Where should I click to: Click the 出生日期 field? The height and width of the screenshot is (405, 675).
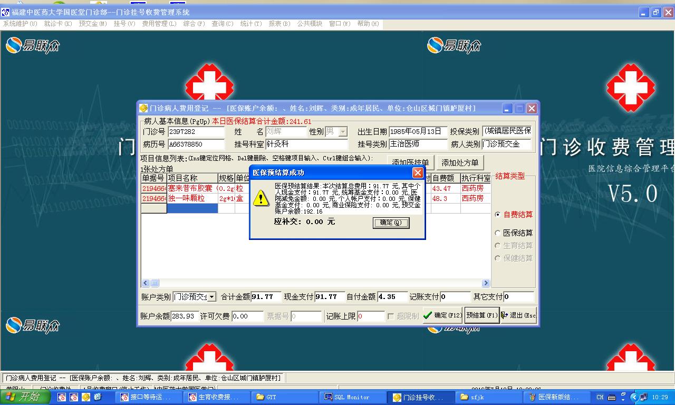pos(417,131)
